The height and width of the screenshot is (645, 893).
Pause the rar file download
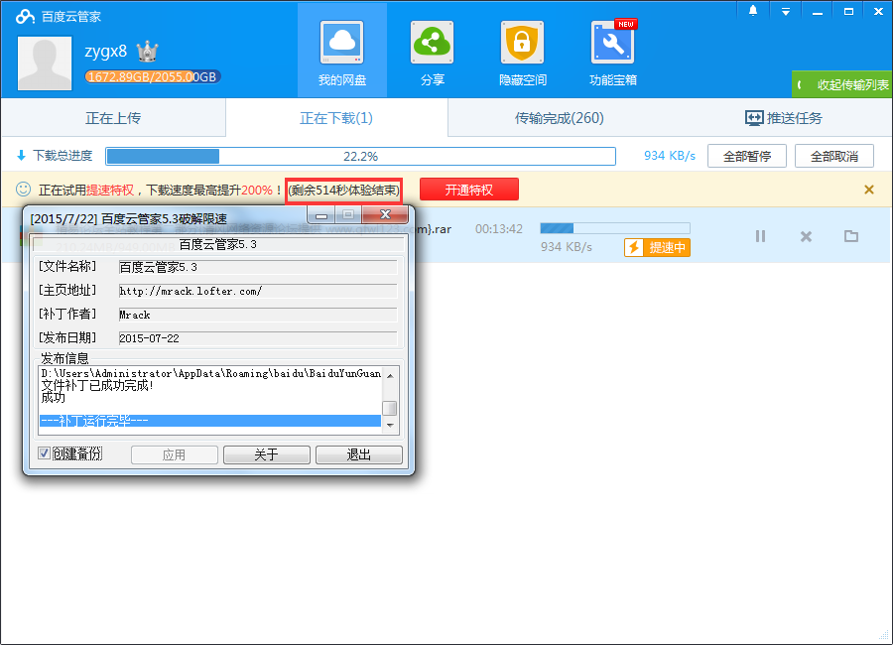coord(760,236)
